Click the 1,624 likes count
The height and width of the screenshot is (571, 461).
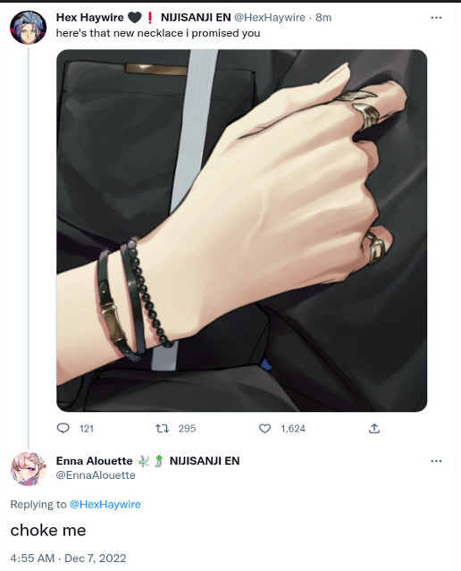coord(293,429)
